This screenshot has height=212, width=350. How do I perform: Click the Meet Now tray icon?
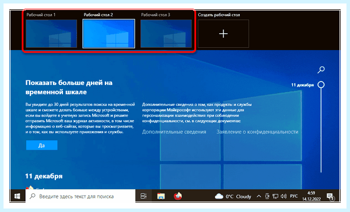click(x=267, y=196)
